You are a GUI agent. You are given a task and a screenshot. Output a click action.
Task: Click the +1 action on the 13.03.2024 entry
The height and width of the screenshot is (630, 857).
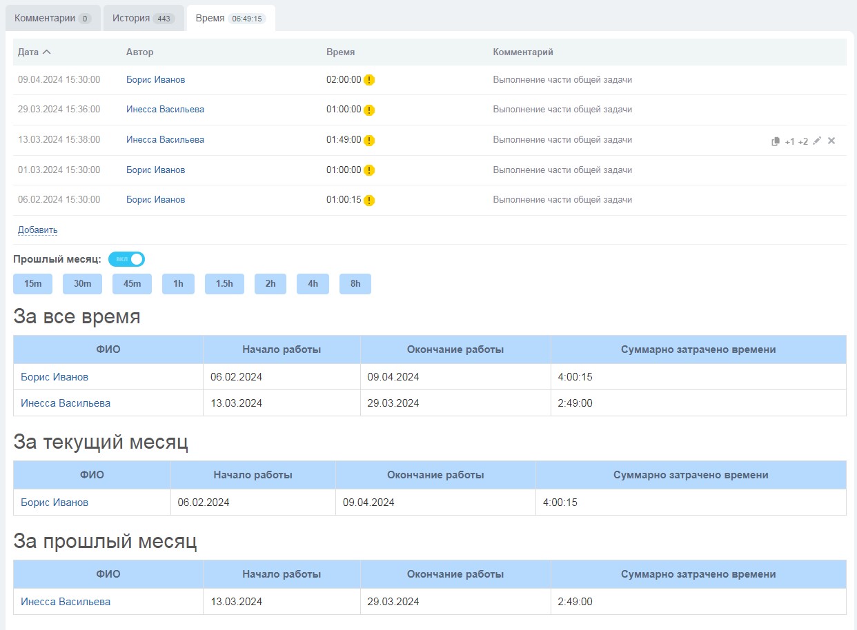789,141
